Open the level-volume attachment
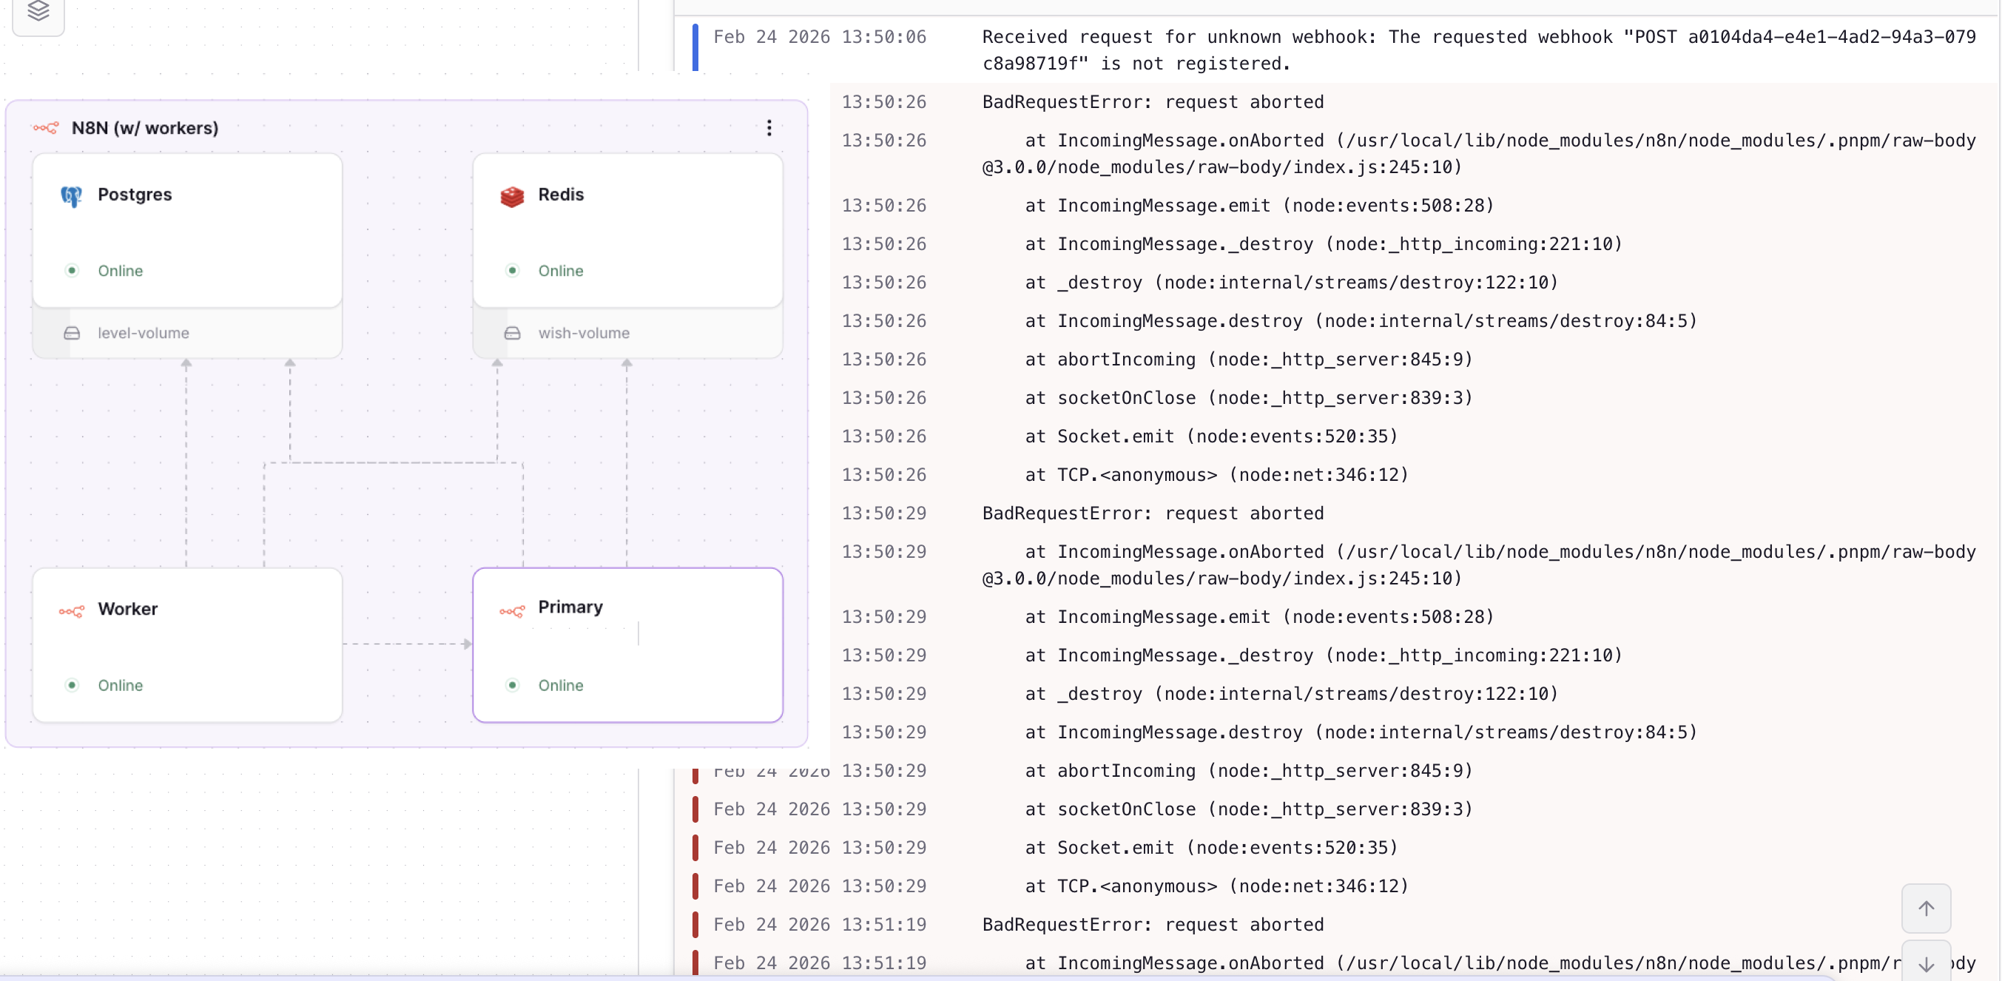Image resolution: width=2002 pixels, height=981 pixels. 143,334
